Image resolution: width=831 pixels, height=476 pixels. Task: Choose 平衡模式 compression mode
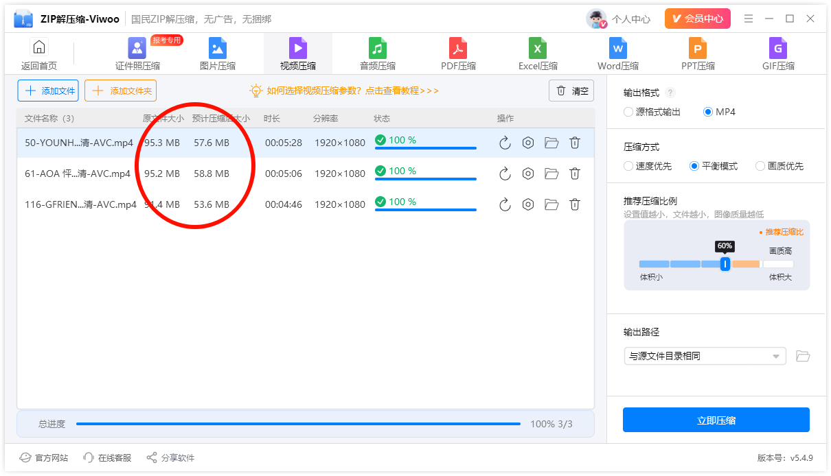point(694,166)
